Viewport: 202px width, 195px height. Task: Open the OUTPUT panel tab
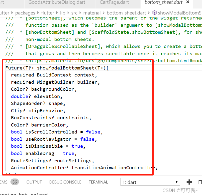34,182
